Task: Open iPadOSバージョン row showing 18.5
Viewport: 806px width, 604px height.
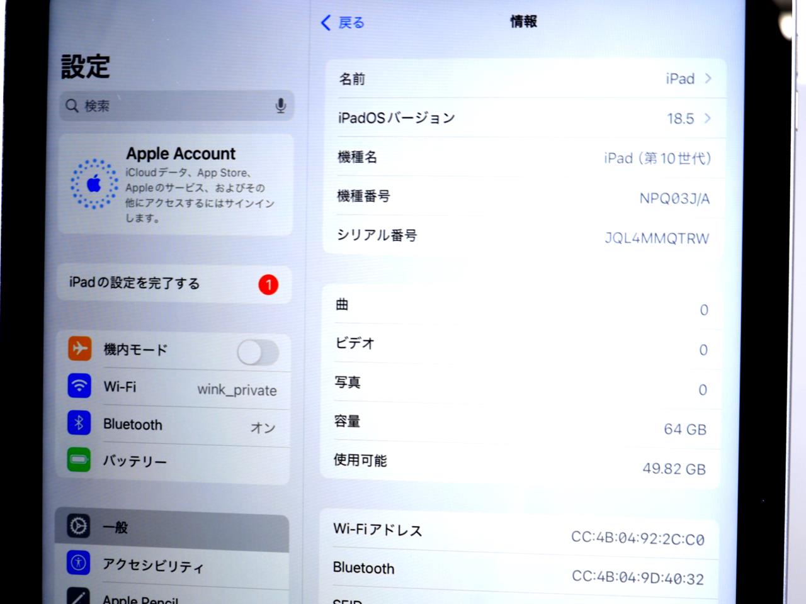Action: [x=525, y=118]
